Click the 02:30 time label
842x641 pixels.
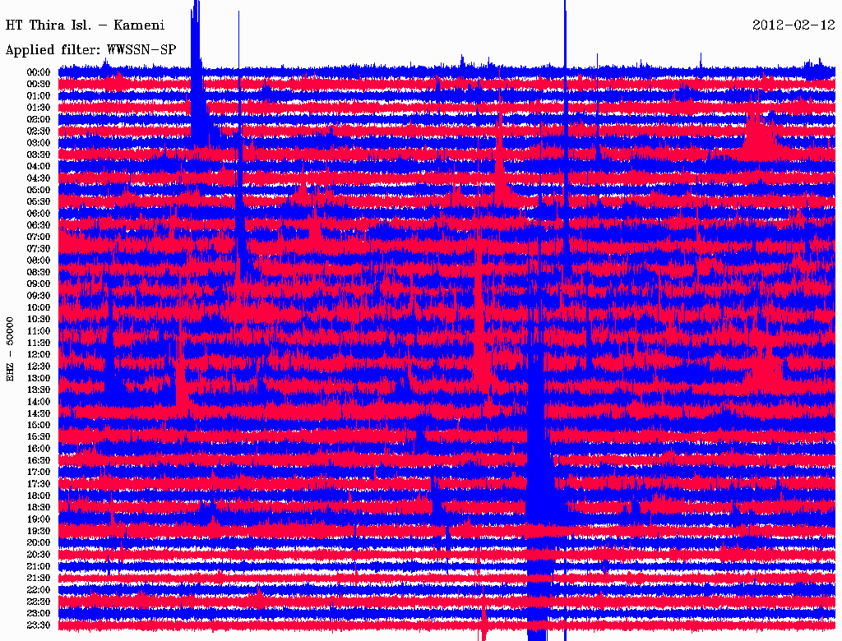click(39, 131)
